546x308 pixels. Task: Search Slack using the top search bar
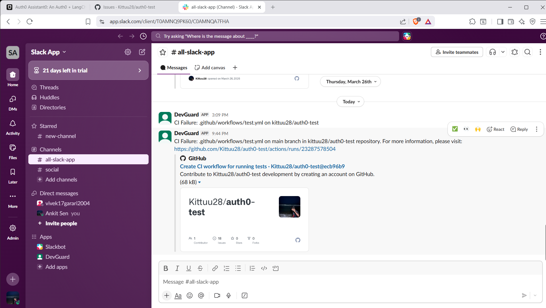275,36
